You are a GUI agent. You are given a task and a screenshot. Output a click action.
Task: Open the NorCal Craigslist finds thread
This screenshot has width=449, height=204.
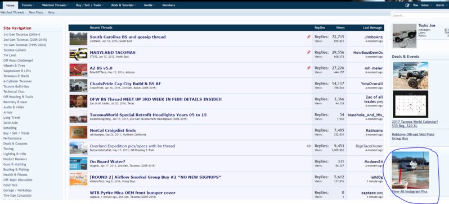point(113,131)
